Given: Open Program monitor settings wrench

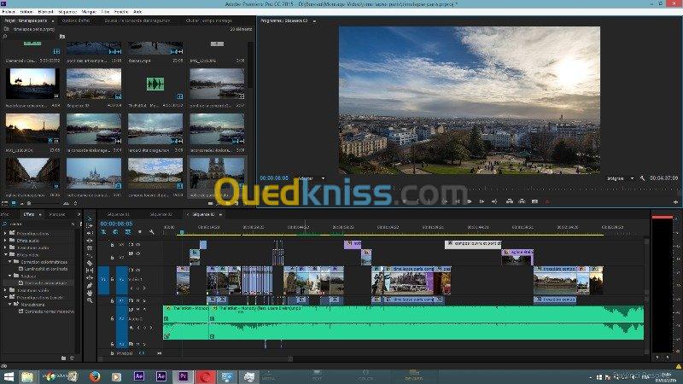Looking at the screenshot, I should [642, 178].
